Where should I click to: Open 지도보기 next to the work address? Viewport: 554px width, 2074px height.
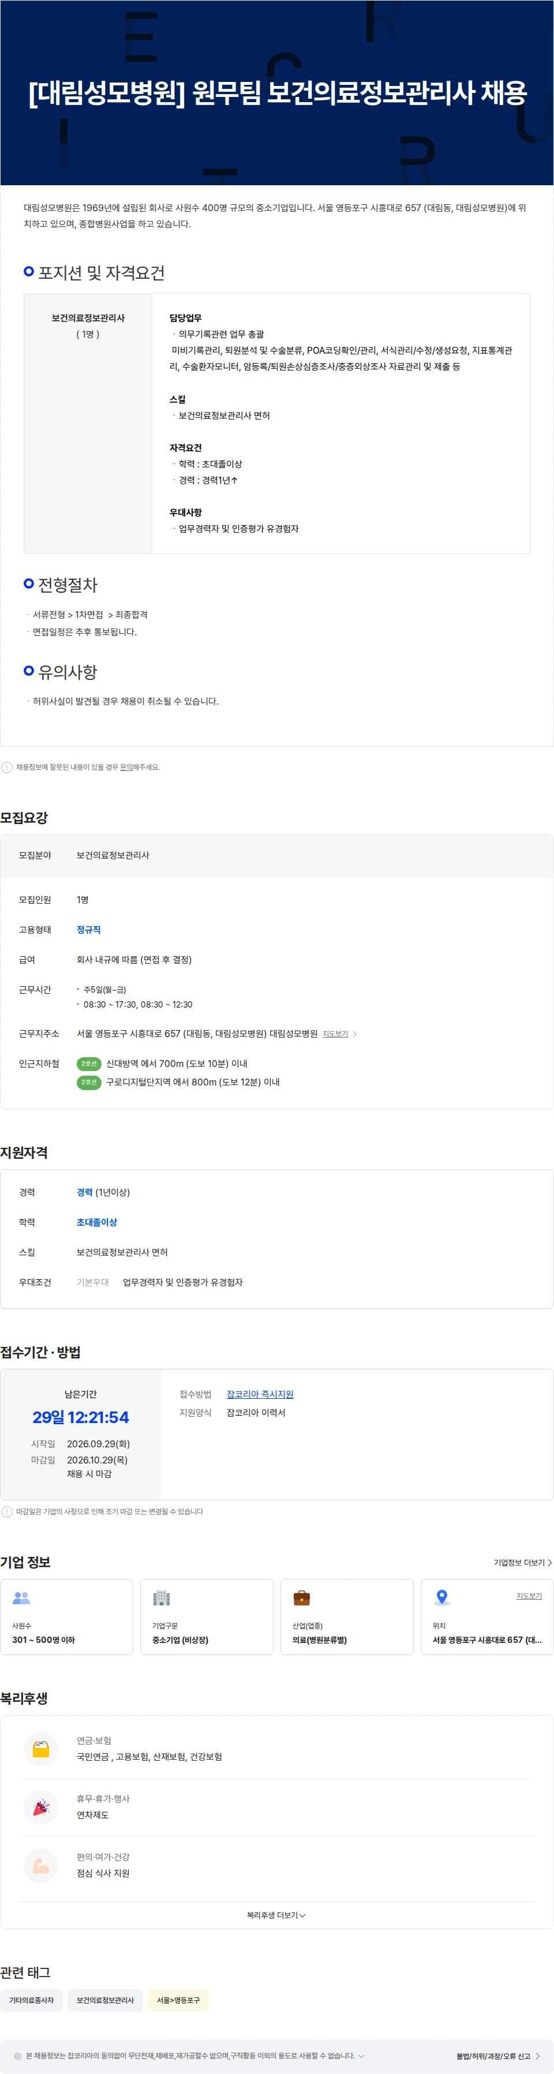click(x=335, y=1034)
